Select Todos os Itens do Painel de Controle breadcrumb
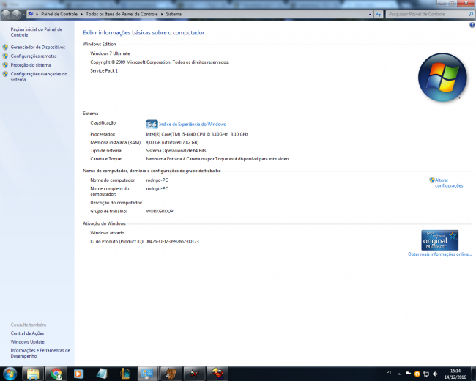 [122, 14]
